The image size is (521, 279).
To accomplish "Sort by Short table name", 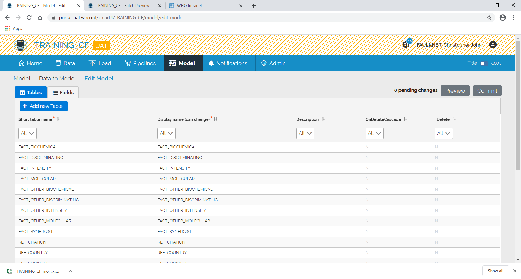I will tap(58, 119).
